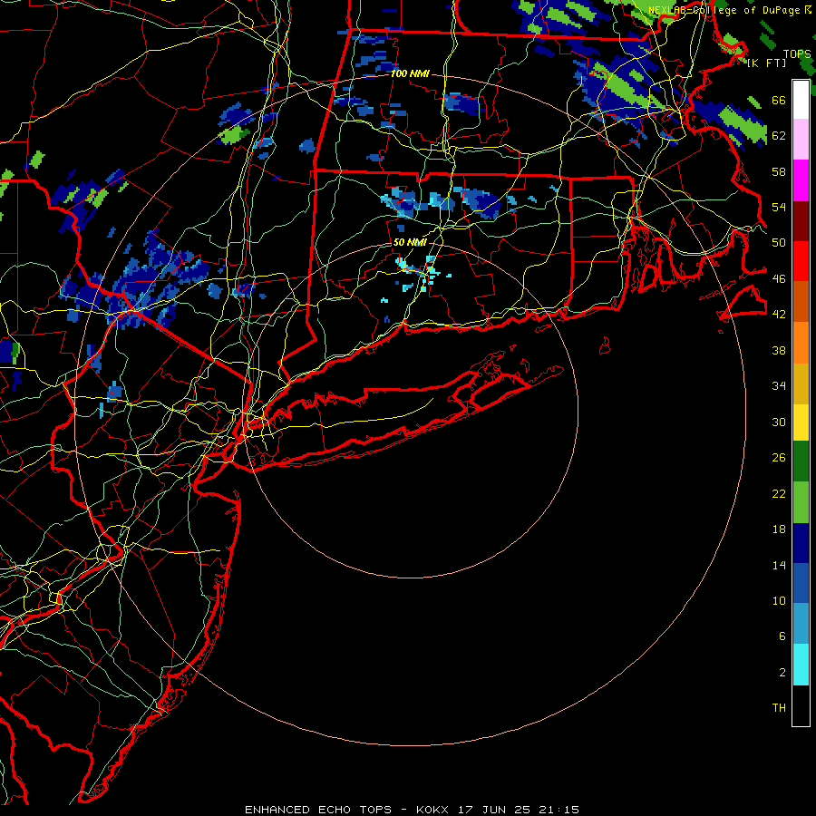Click the legend value '58'
Screen dimensions: 816x816
point(779,171)
